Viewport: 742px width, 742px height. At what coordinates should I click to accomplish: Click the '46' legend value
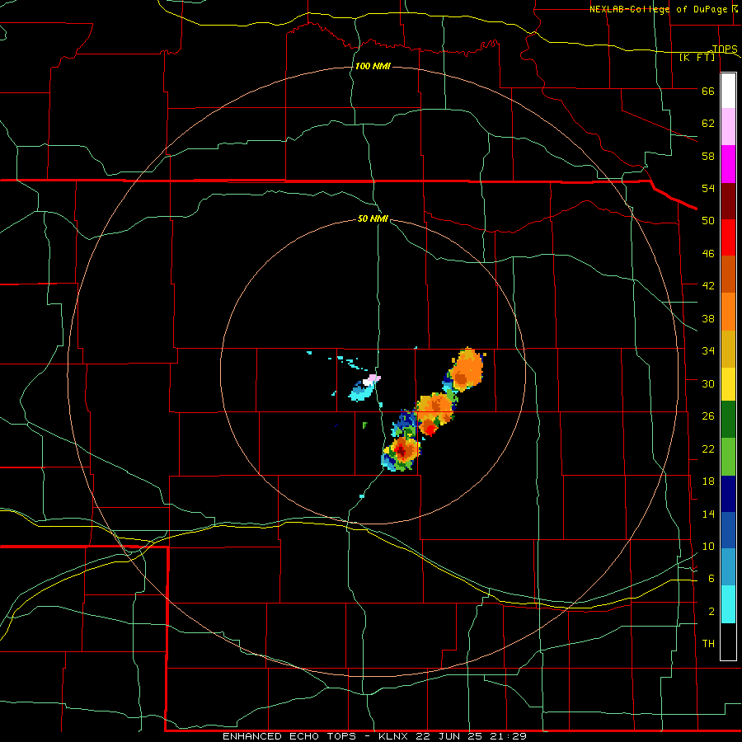(x=708, y=254)
